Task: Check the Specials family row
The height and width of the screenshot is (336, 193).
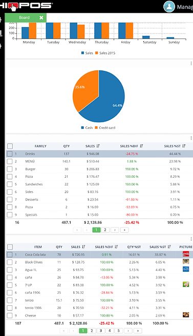Action: click(10, 215)
